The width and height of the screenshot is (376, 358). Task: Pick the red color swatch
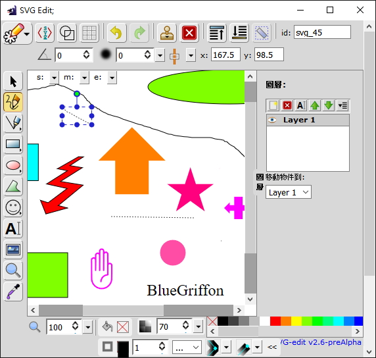click(x=275, y=321)
